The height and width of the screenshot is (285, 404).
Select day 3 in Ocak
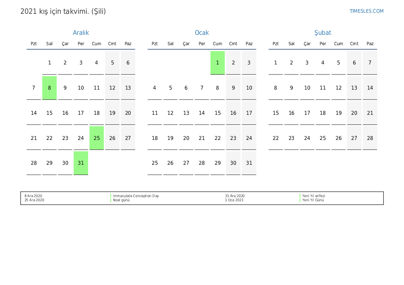coord(249,63)
